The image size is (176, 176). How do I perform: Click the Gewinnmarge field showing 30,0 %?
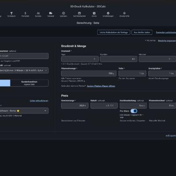[x=75, y=106]
